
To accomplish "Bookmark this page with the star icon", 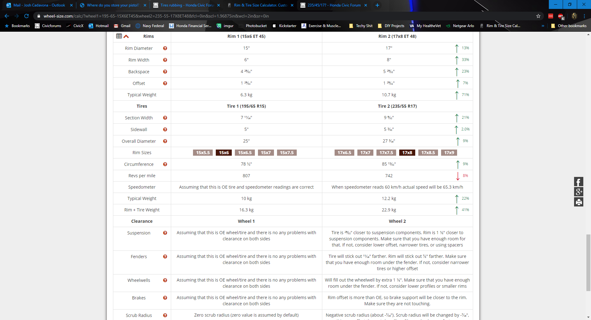I will point(538,16).
